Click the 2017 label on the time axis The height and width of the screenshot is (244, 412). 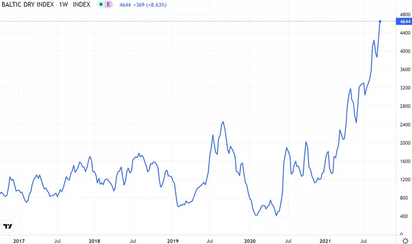pyautogui.click(x=19, y=240)
